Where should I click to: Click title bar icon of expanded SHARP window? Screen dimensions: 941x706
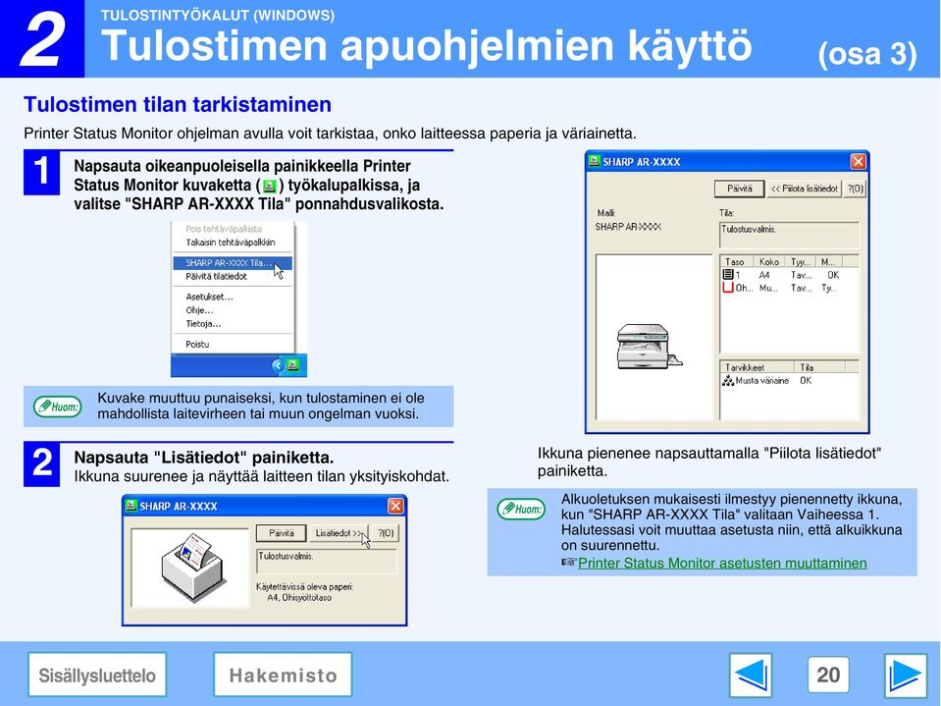pos(594,161)
